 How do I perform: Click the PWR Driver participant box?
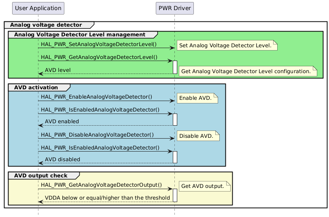click(x=175, y=8)
